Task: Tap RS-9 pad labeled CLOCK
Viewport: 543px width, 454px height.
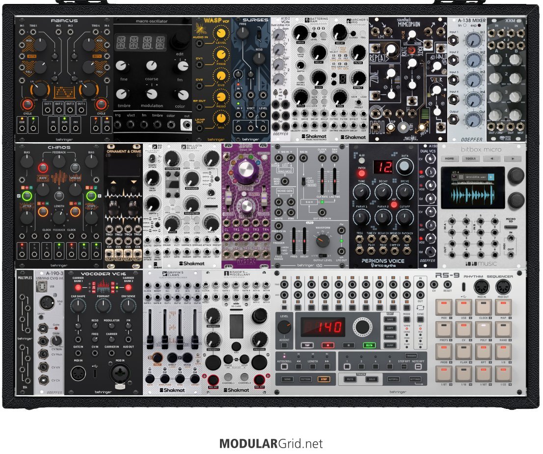Action: pos(483,307)
